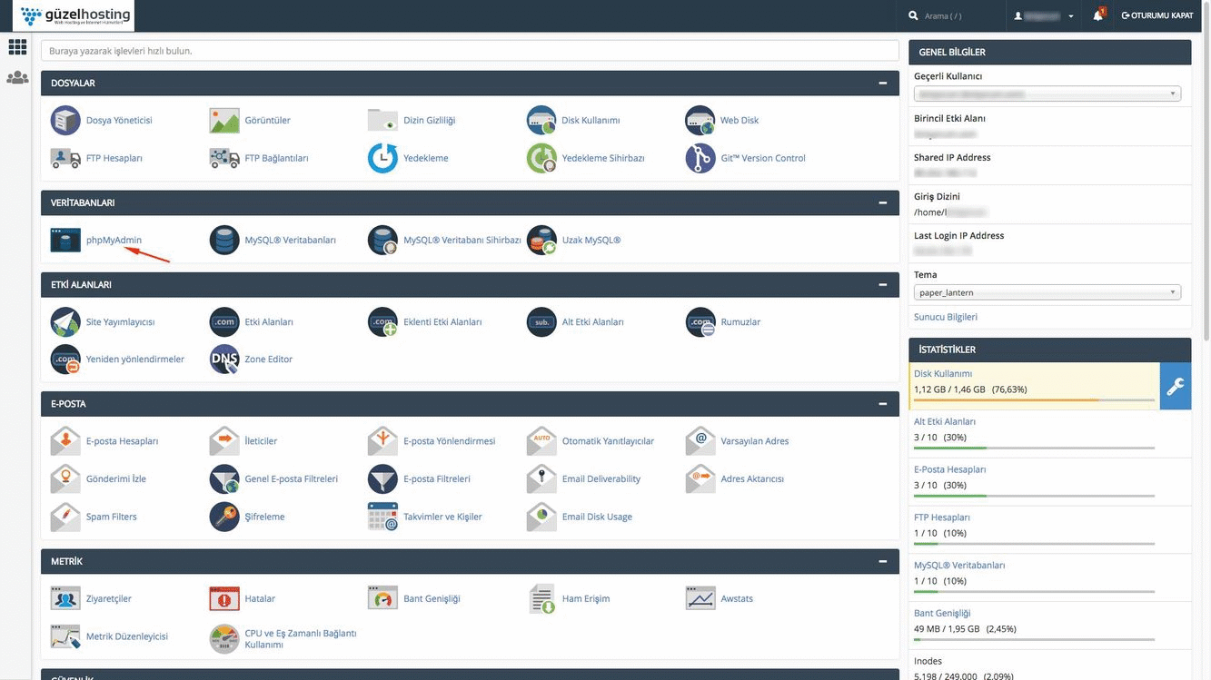
Task: Open the Disk Kullanımı icon
Action: click(x=541, y=120)
